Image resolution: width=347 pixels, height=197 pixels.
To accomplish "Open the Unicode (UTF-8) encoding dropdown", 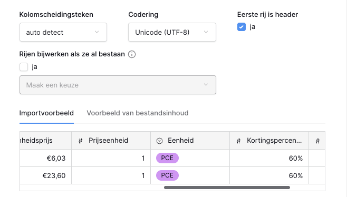I will tap(172, 32).
